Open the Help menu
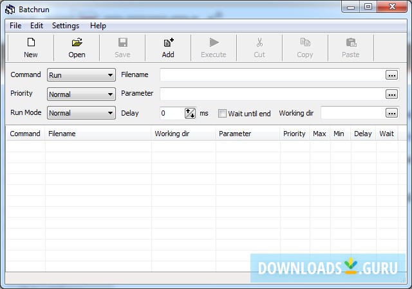This screenshot has height=289, width=412. [98, 26]
